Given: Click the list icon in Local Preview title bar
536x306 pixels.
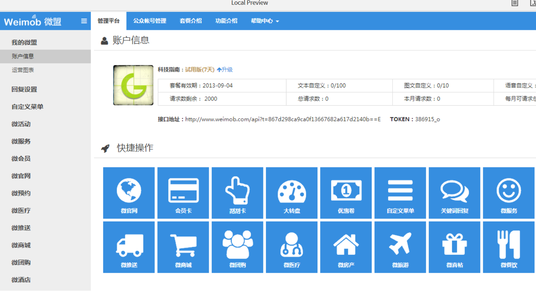Looking at the screenshot, I should pos(514,3).
